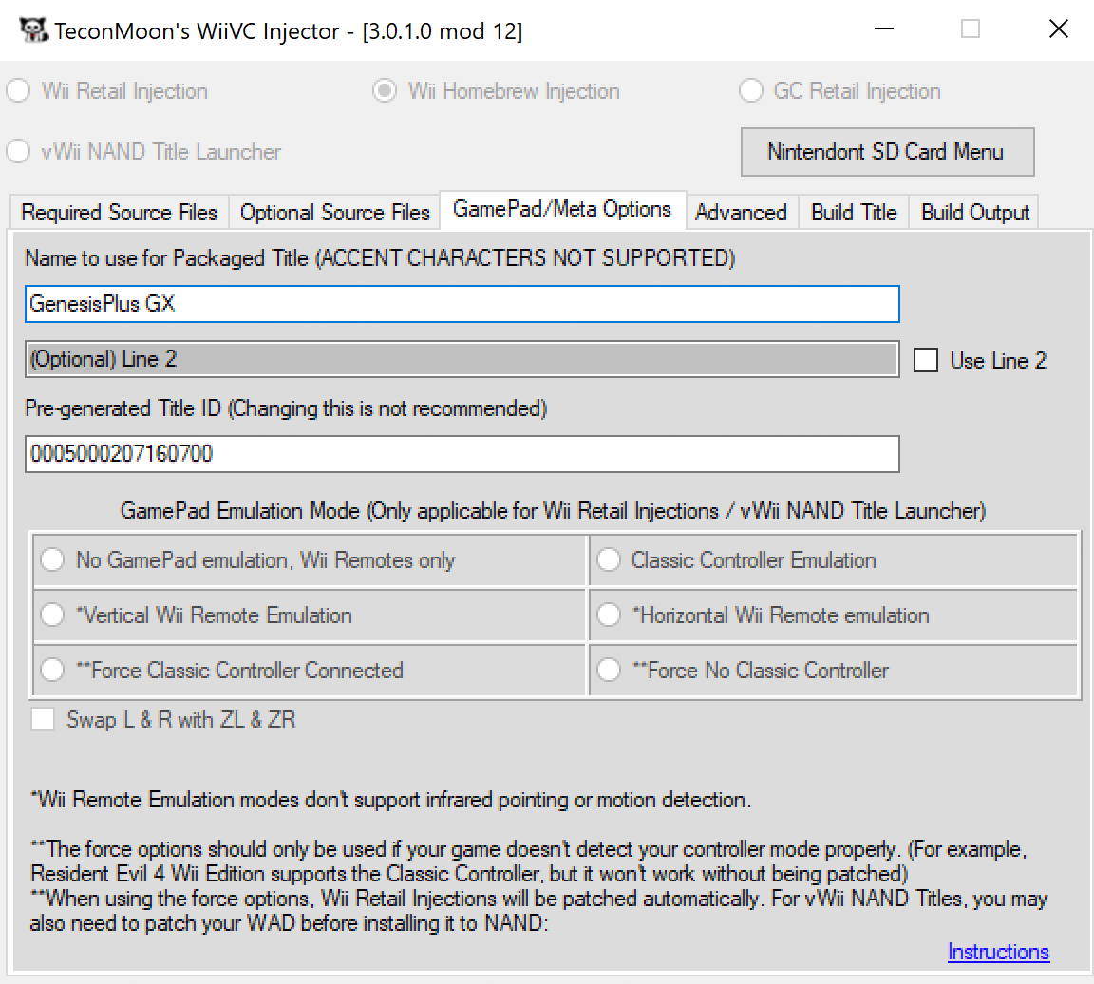Click the 'ACCENT CHARACTERS NOT SUPPORTED' label

pyautogui.click(x=525, y=258)
